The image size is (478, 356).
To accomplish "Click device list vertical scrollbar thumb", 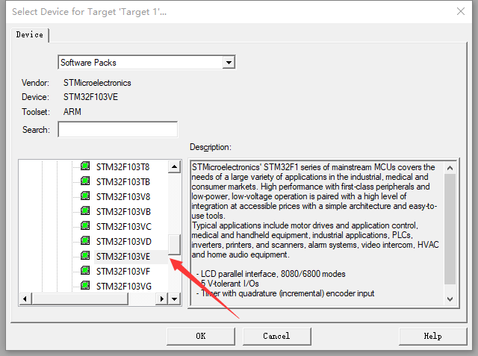I will (x=174, y=244).
